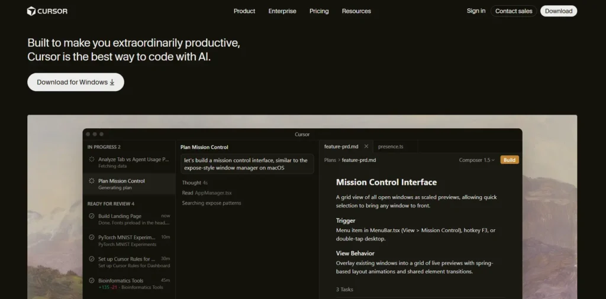Click the red window control dot in Cursor window
The width and height of the screenshot is (606, 299).
pos(88,134)
